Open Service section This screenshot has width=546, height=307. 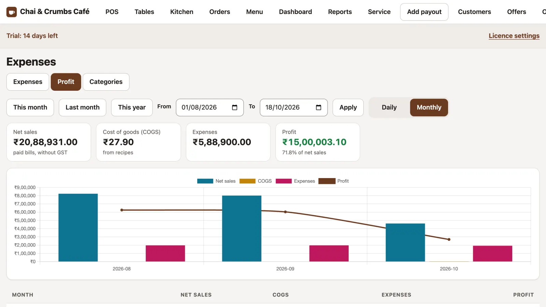point(379,12)
